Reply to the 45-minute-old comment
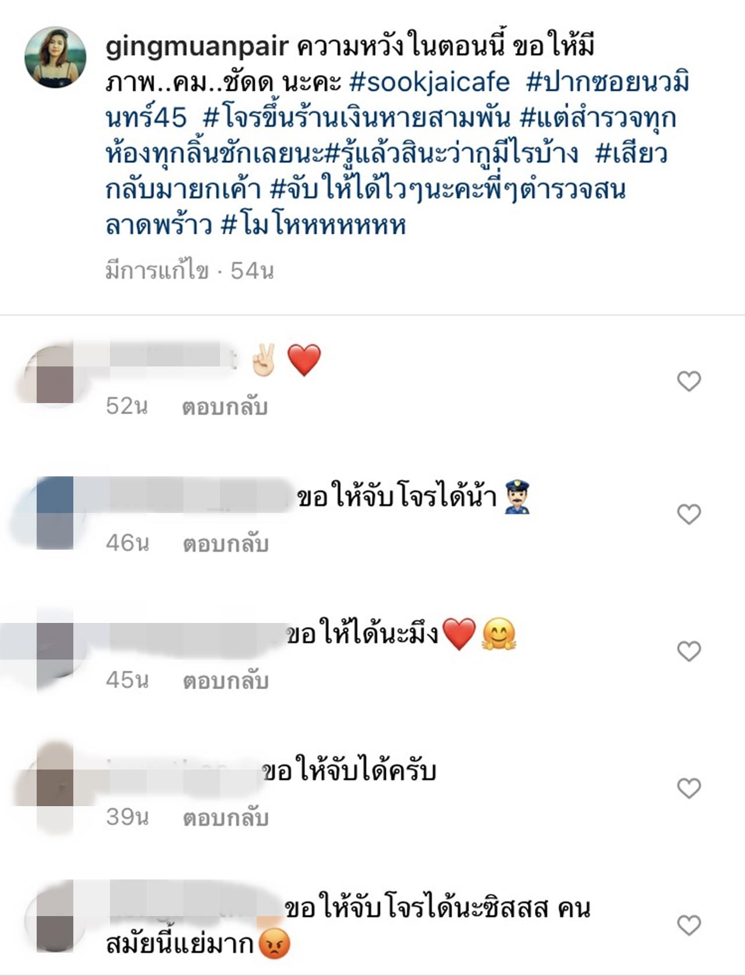 tap(226, 681)
